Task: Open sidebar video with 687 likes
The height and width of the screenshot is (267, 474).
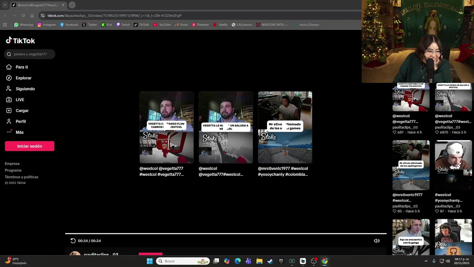Action: point(411,97)
